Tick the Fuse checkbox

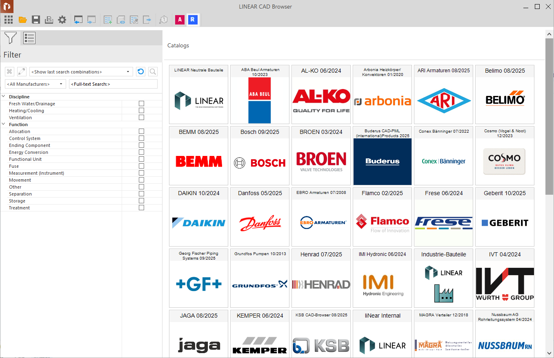coord(141,166)
